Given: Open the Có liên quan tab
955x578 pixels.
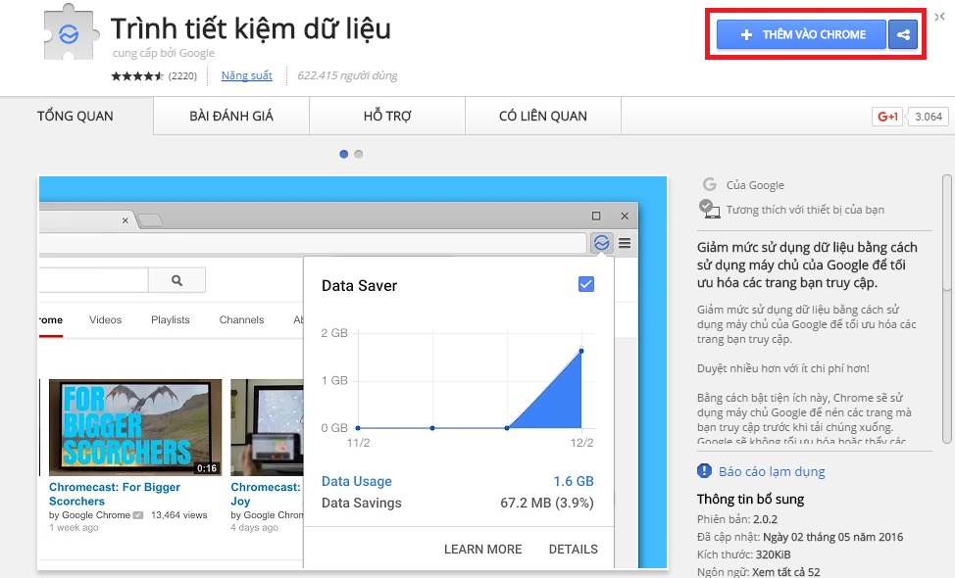Looking at the screenshot, I should pos(543,117).
